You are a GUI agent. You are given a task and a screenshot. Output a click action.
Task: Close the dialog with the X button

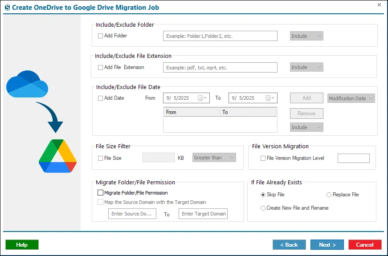coord(379,5)
